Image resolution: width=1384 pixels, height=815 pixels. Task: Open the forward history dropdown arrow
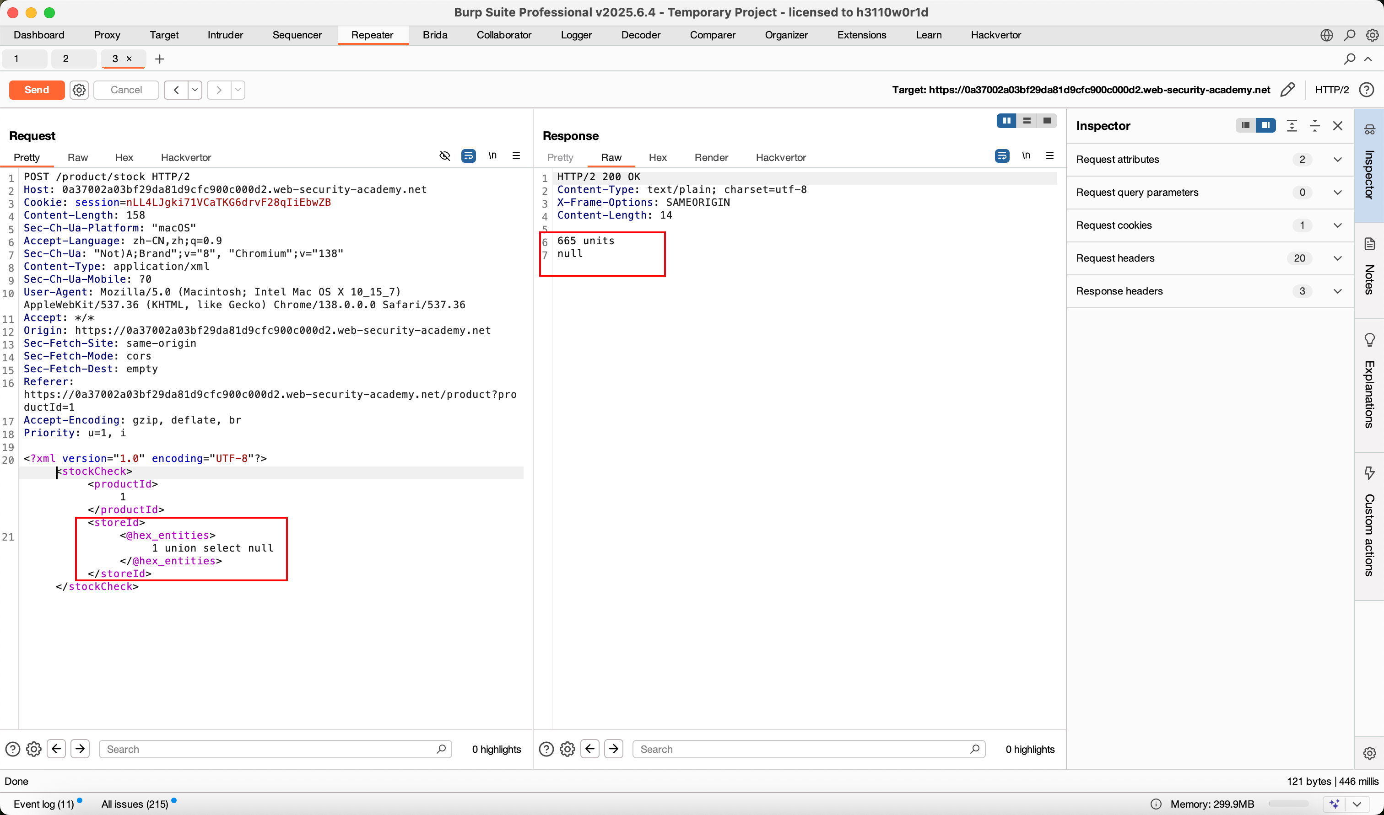pyautogui.click(x=238, y=90)
